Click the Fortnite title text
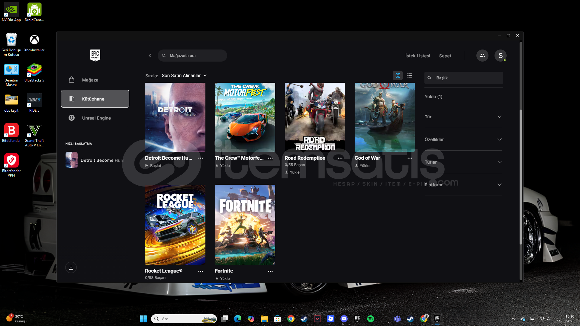The image size is (580, 326). 224,271
